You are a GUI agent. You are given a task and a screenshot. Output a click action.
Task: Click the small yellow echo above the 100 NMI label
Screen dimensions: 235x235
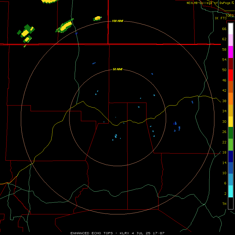(x=98, y=18)
